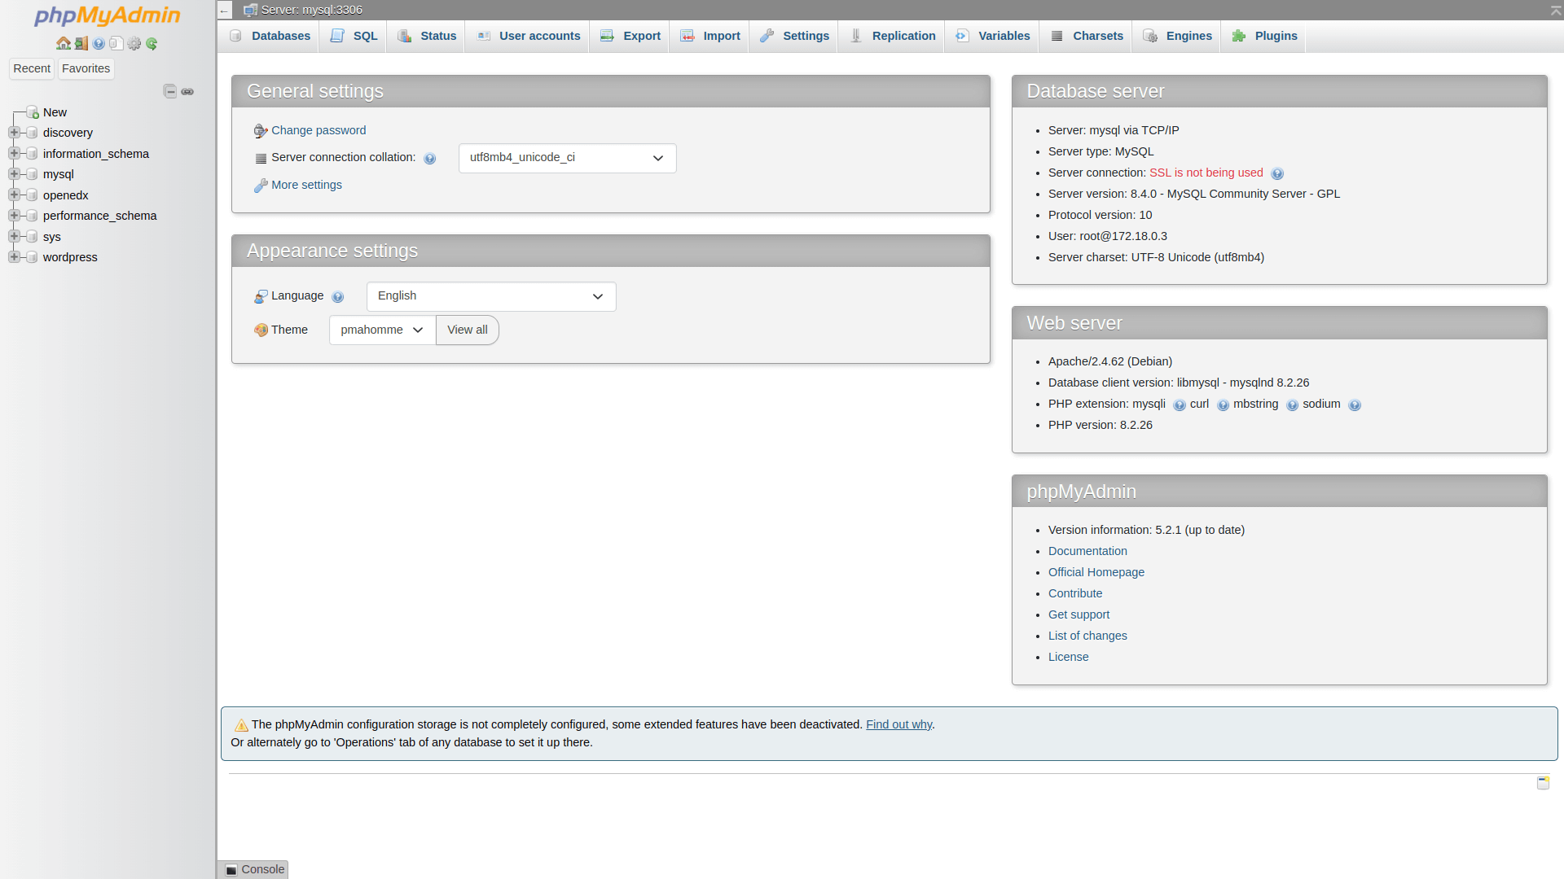Viewport: 1564px width, 879px height.
Task: Expand the discovery database node
Action: pyautogui.click(x=14, y=132)
